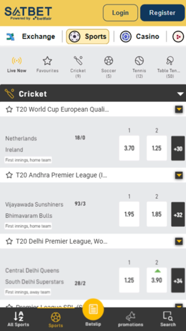186x331 pixels.
Task: Open the Search page
Action: [x=168, y=318]
